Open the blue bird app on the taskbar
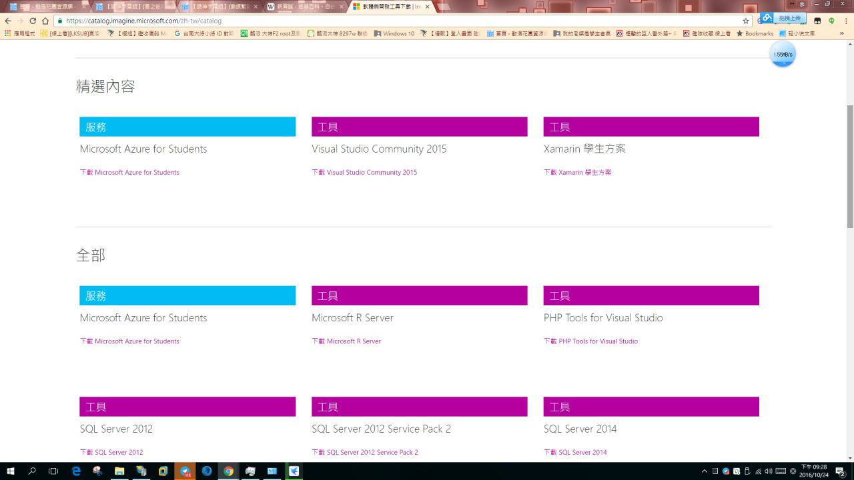The image size is (854, 480). (x=294, y=471)
